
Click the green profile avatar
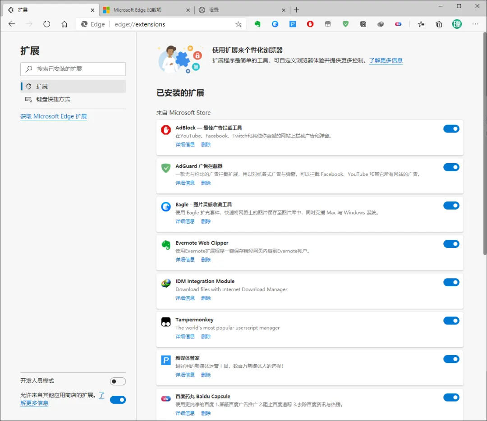pyautogui.click(x=457, y=24)
